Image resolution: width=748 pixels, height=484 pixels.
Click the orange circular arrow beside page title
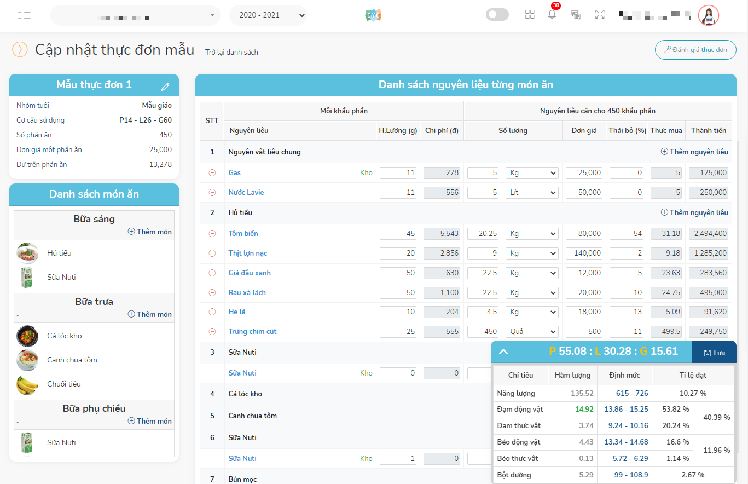[20, 50]
